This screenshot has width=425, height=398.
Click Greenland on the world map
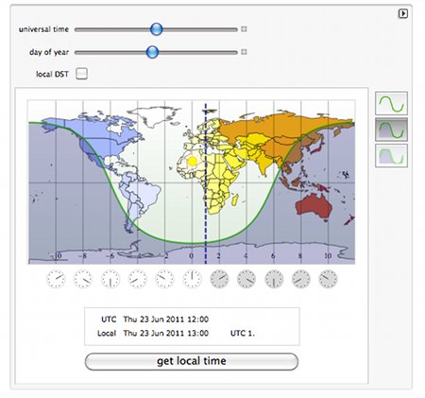(154, 115)
